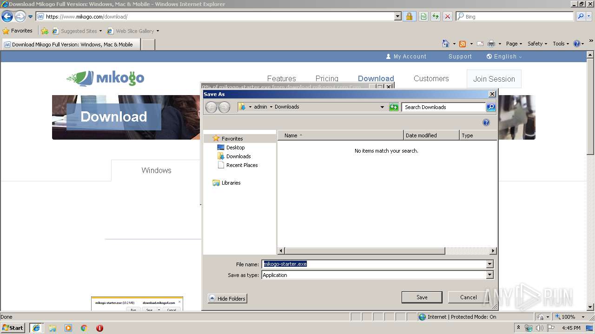Click the Read mail icon

click(x=480, y=44)
